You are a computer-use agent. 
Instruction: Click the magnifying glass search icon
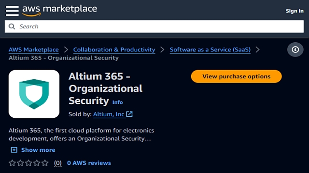pyautogui.click(x=12, y=26)
